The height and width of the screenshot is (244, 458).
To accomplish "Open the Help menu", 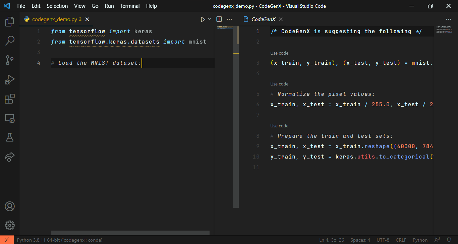I will click(x=152, y=6).
